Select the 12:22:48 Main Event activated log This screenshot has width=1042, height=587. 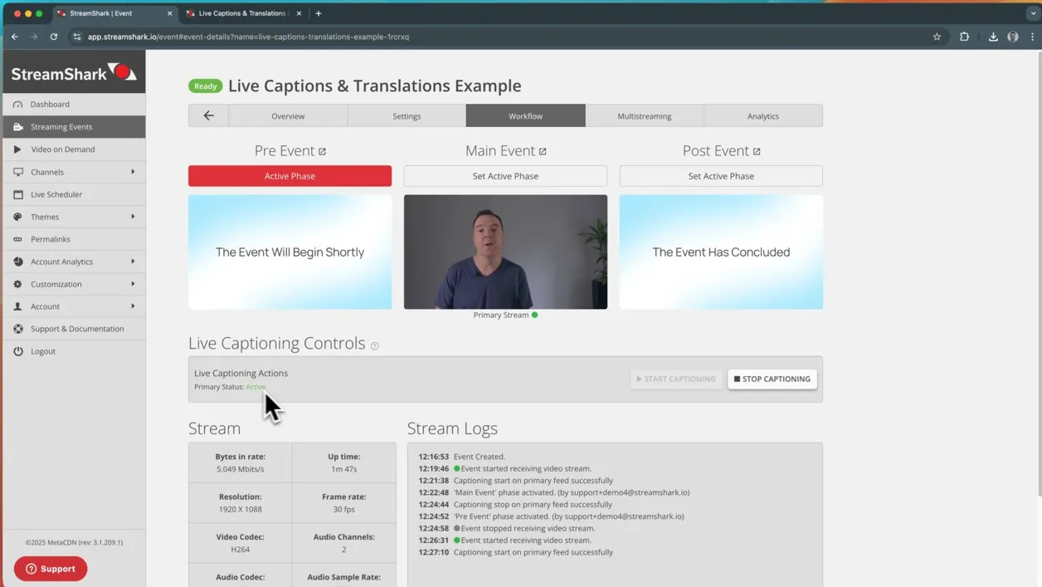pyautogui.click(x=553, y=492)
